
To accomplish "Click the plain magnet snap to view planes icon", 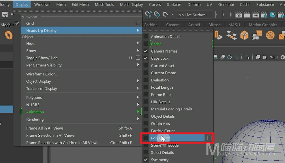I will coord(165,14).
